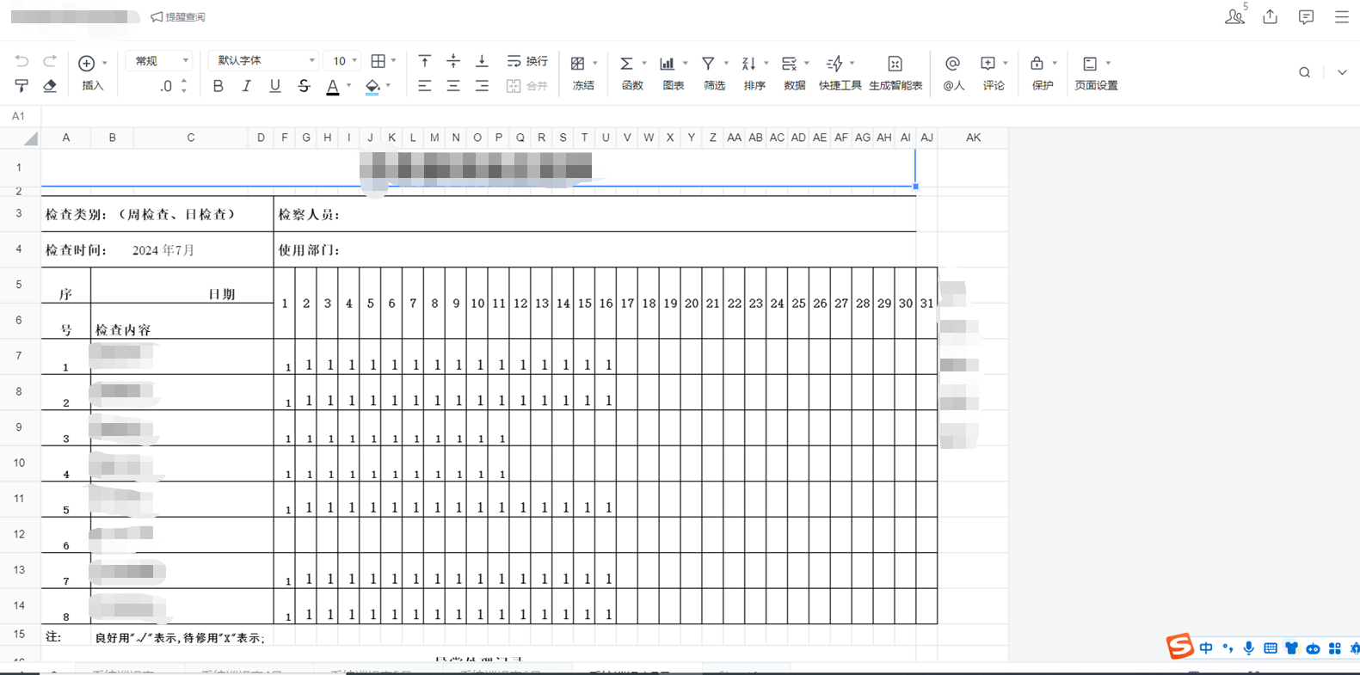The width and height of the screenshot is (1360, 675).
Task: Align cell content vertically to middle
Action: (453, 61)
